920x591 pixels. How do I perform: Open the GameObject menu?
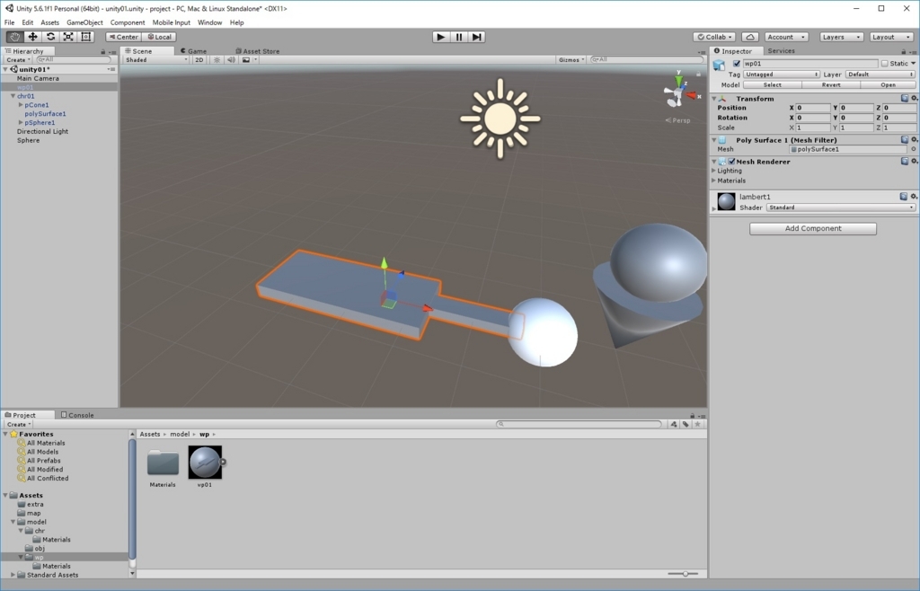pyautogui.click(x=84, y=22)
